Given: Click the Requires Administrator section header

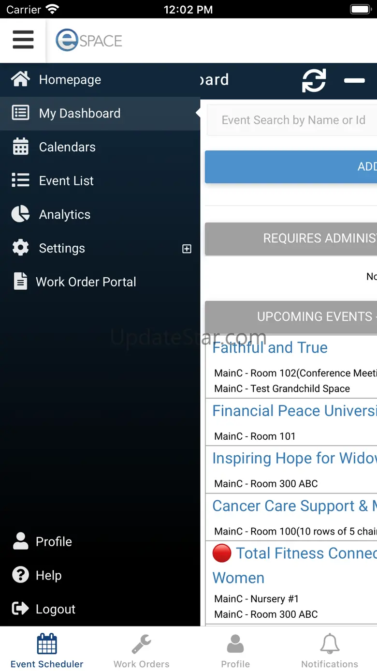Looking at the screenshot, I should (x=291, y=239).
